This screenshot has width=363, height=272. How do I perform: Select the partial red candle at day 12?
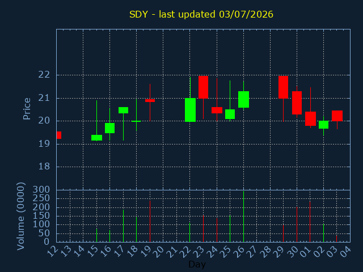(x=59, y=135)
